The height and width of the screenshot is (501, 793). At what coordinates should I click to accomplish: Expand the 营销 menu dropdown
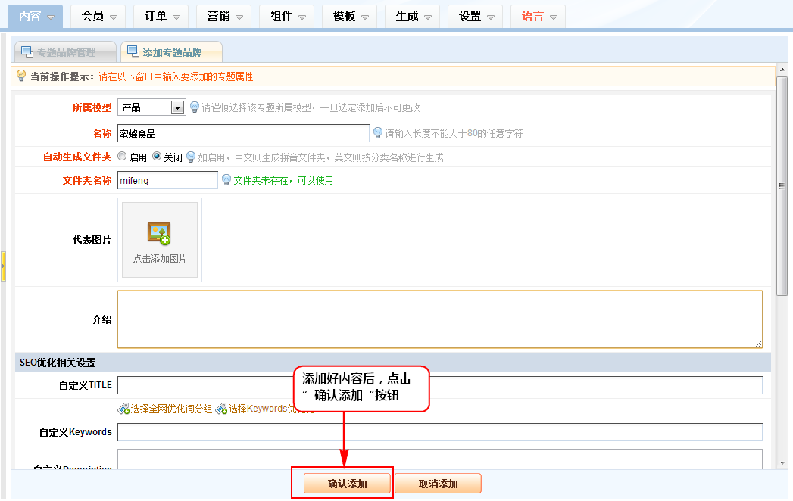(x=223, y=16)
